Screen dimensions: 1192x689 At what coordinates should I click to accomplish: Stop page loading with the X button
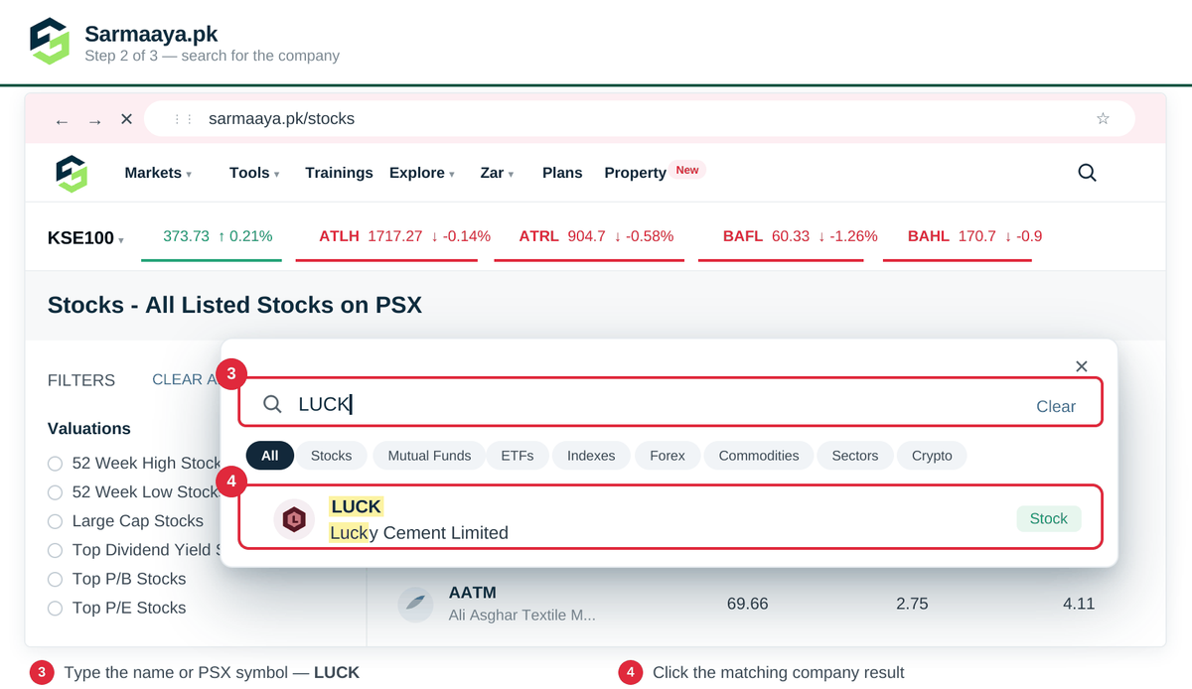126,119
